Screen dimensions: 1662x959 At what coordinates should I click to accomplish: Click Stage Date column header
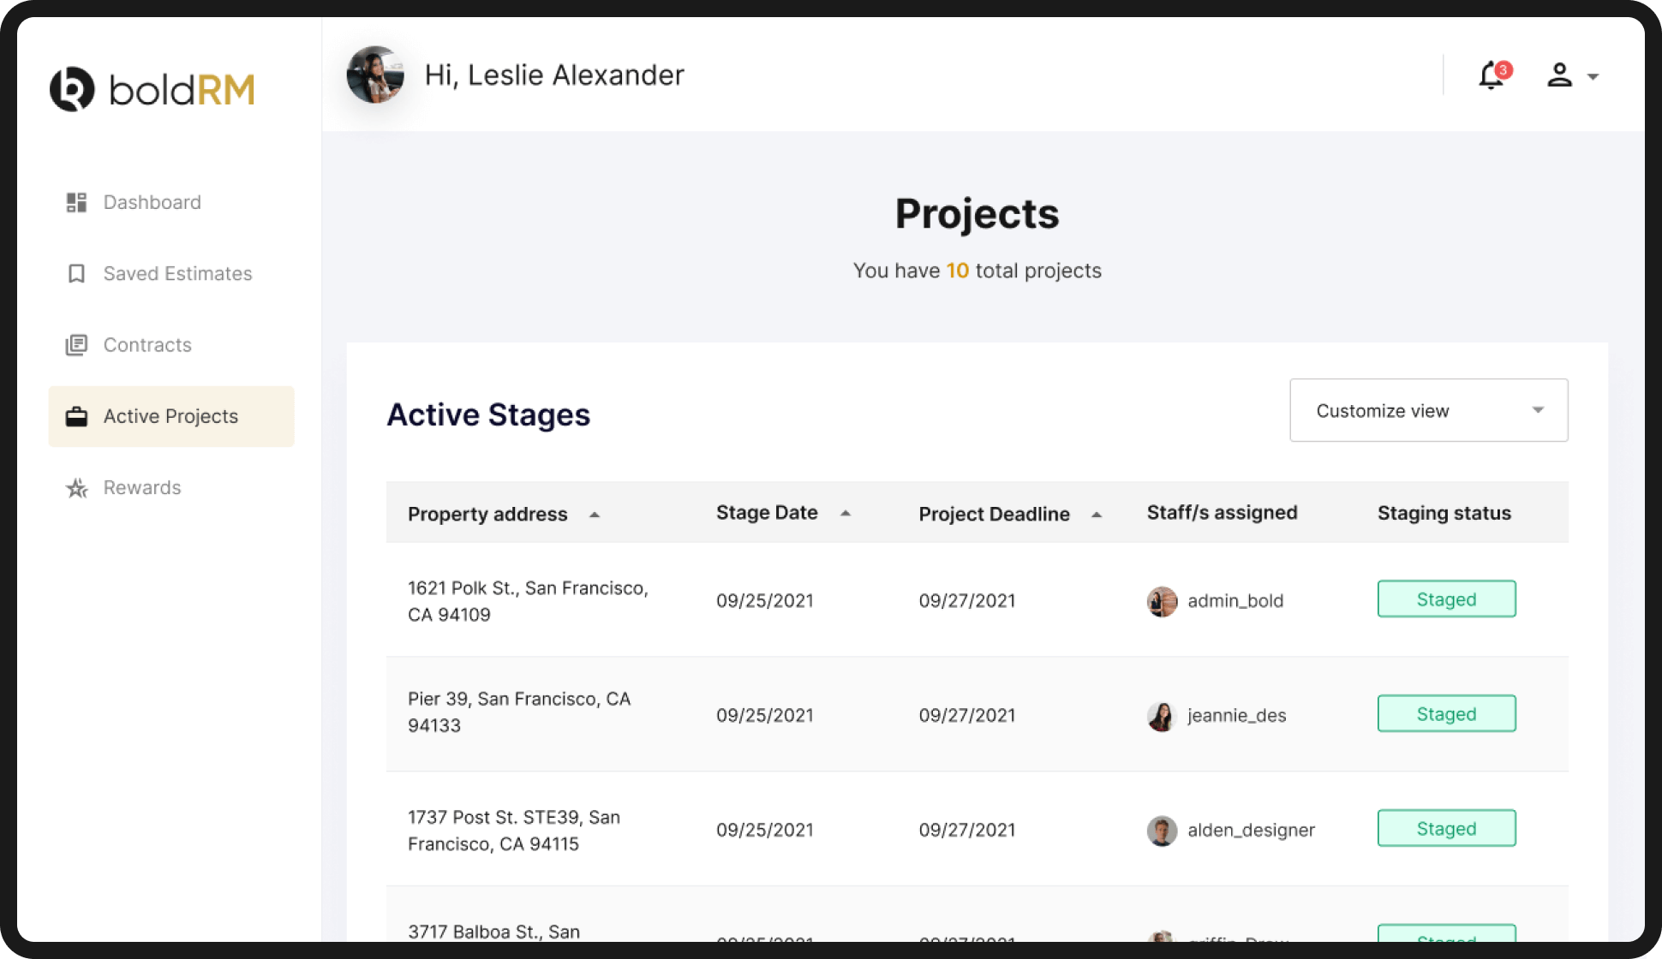pos(767,512)
